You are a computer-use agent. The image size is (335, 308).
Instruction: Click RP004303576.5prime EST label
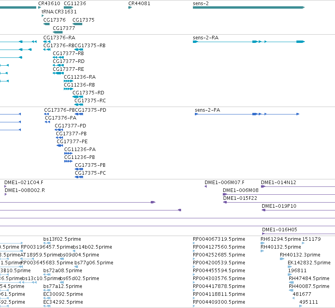click(219, 278)
